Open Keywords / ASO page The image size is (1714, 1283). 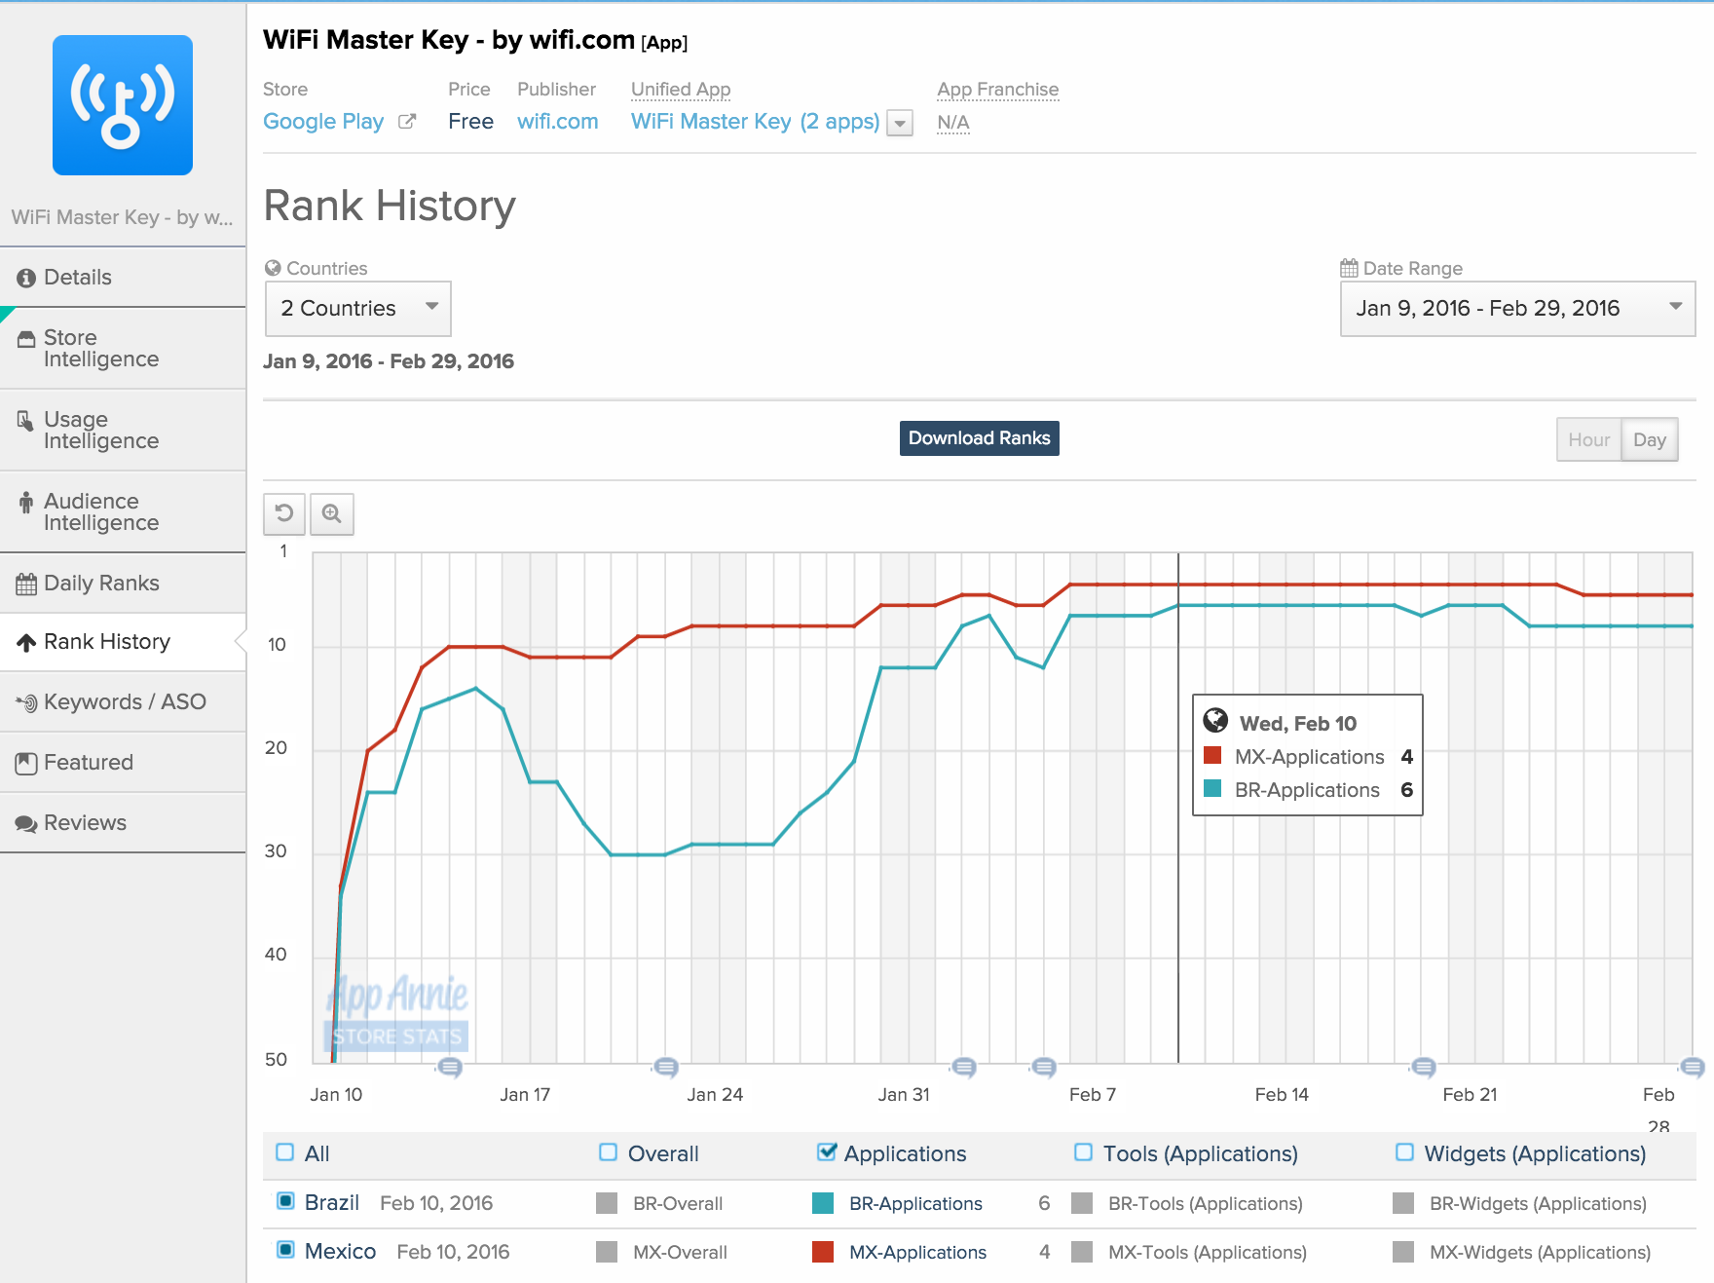point(123,702)
